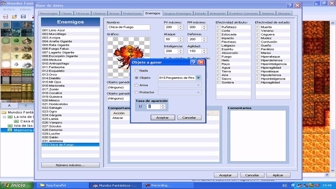Increase the PV máximo value

pyautogui.click(x=180, y=26)
